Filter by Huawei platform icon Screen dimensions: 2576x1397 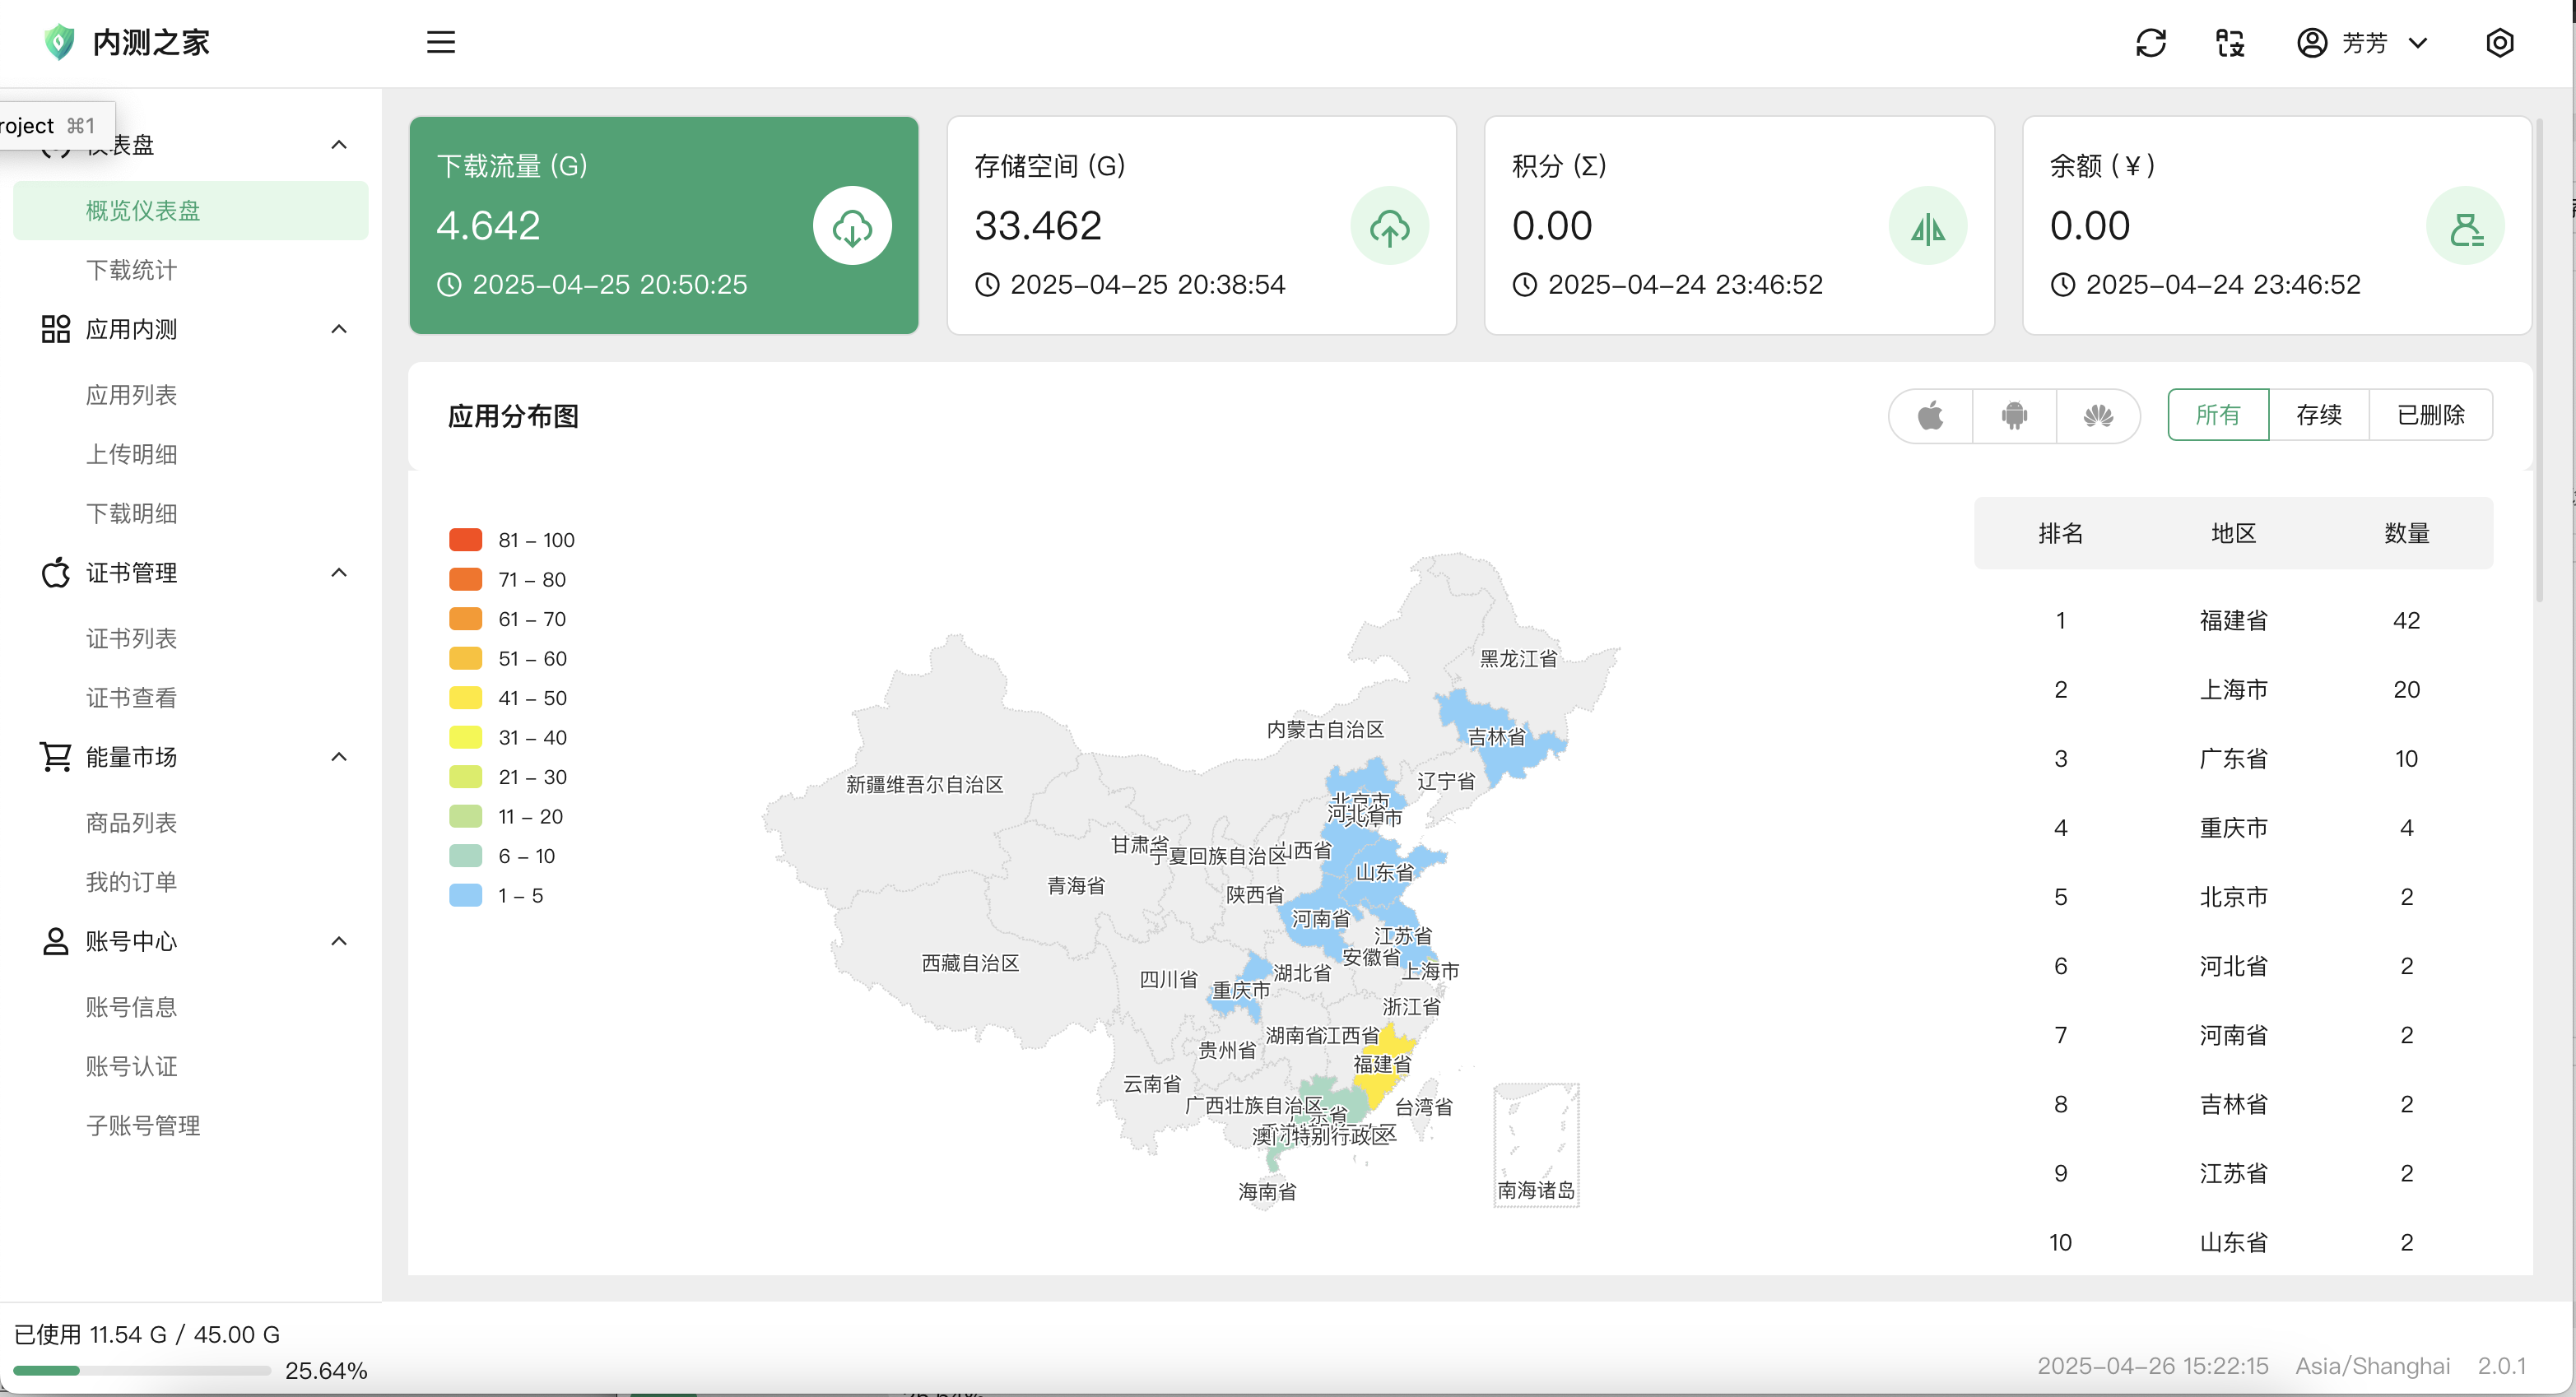(2098, 415)
